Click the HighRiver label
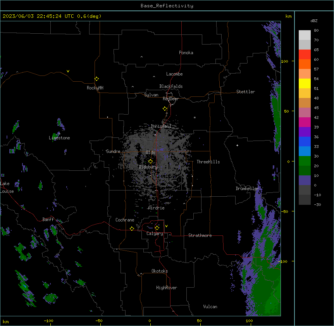The height and width of the screenshot is (326, 334). 167,288
